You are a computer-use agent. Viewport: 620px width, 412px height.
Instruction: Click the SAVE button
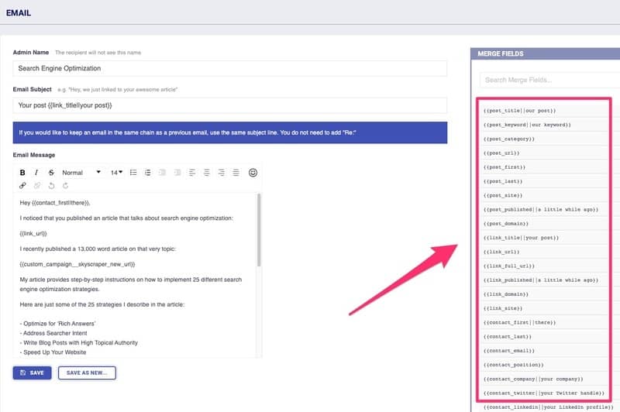click(32, 373)
